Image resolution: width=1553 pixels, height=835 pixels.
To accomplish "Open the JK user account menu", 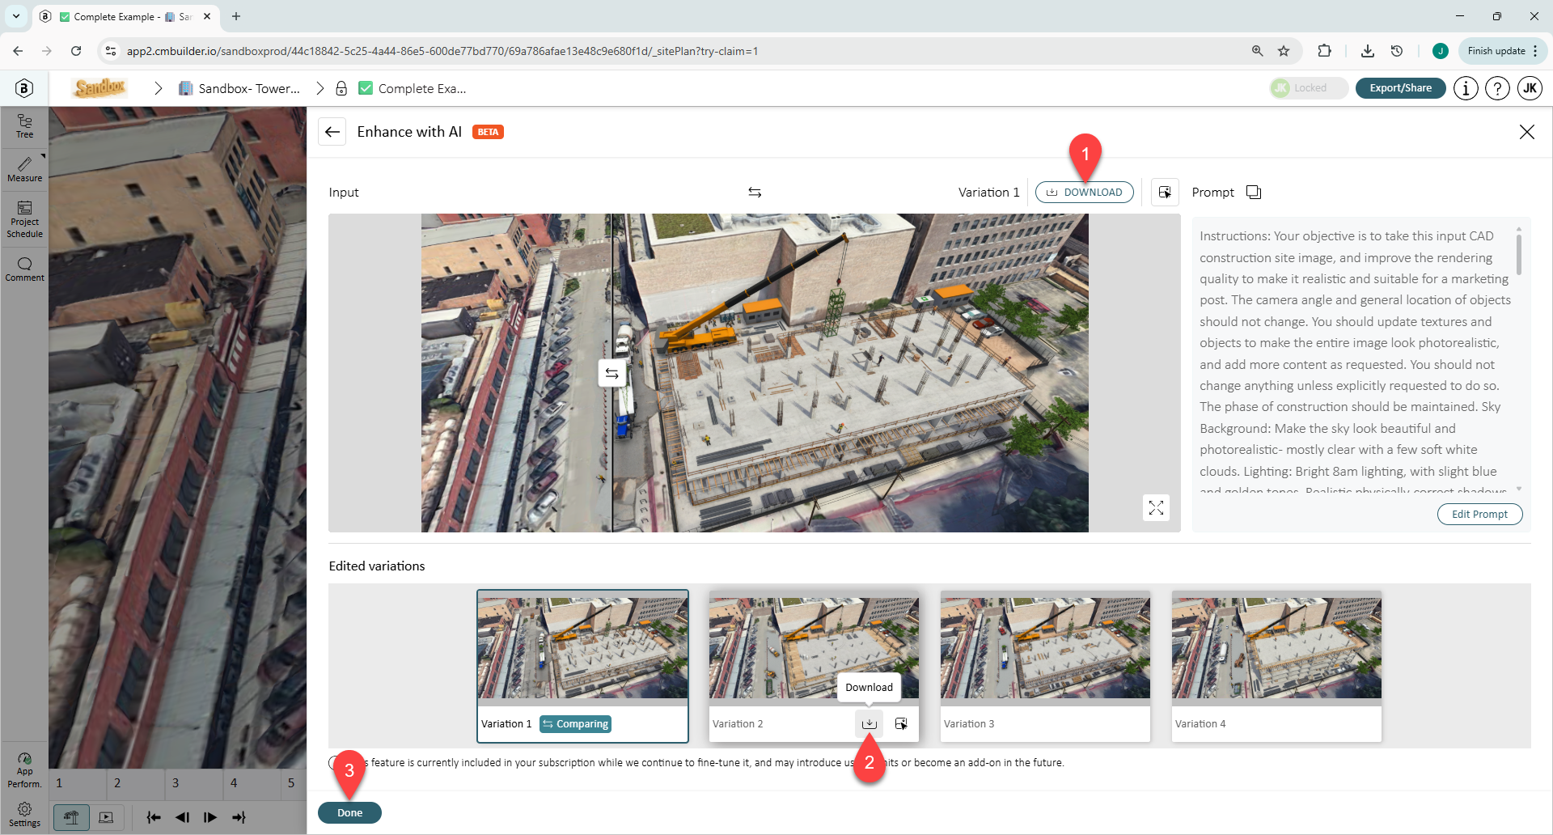I will coord(1530,88).
